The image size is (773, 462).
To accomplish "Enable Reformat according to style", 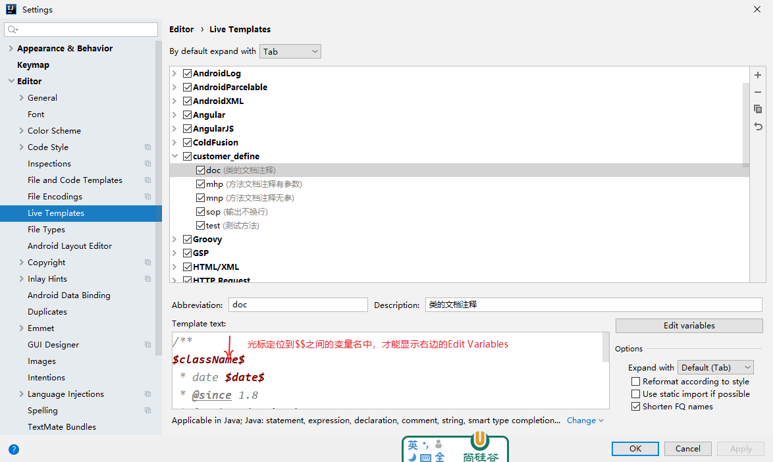I will (635, 382).
